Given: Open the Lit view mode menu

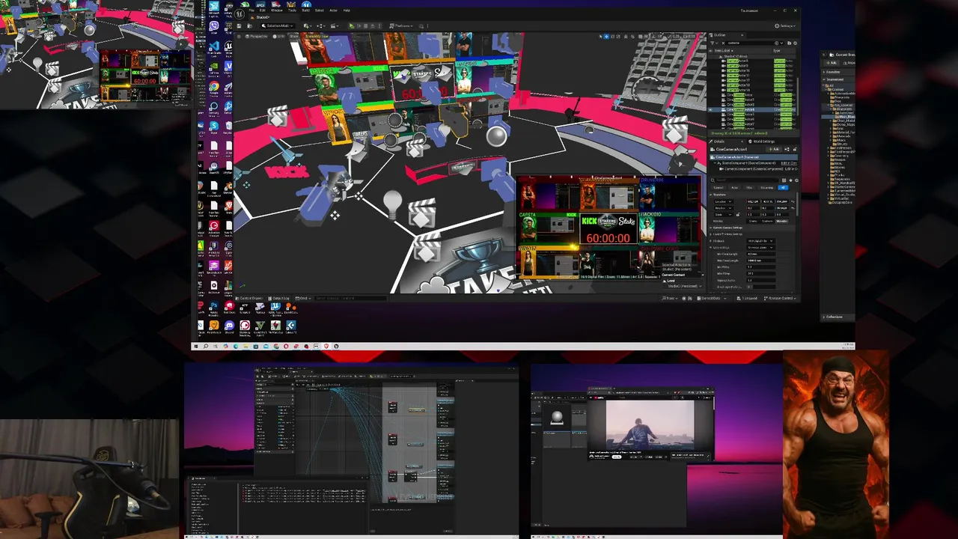Looking at the screenshot, I should [279, 36].
